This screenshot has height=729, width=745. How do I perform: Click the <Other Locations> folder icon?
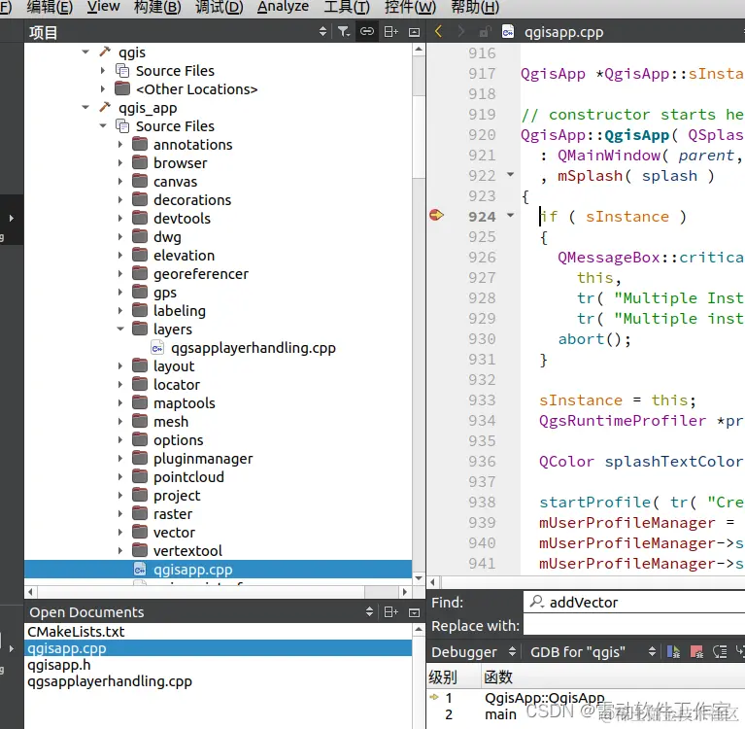point(122,88)
